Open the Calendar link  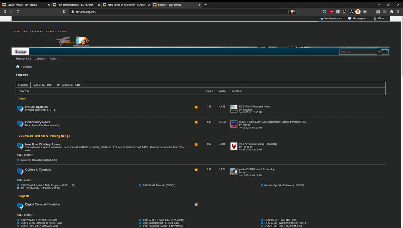tap(40, 58)
